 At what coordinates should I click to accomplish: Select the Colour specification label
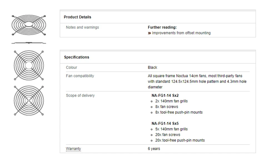tap(71, 67)
